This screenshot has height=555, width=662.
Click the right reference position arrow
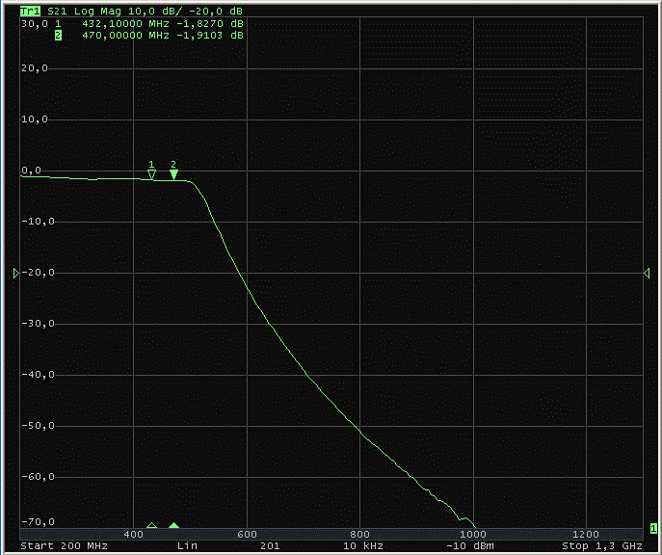[647, 274]
